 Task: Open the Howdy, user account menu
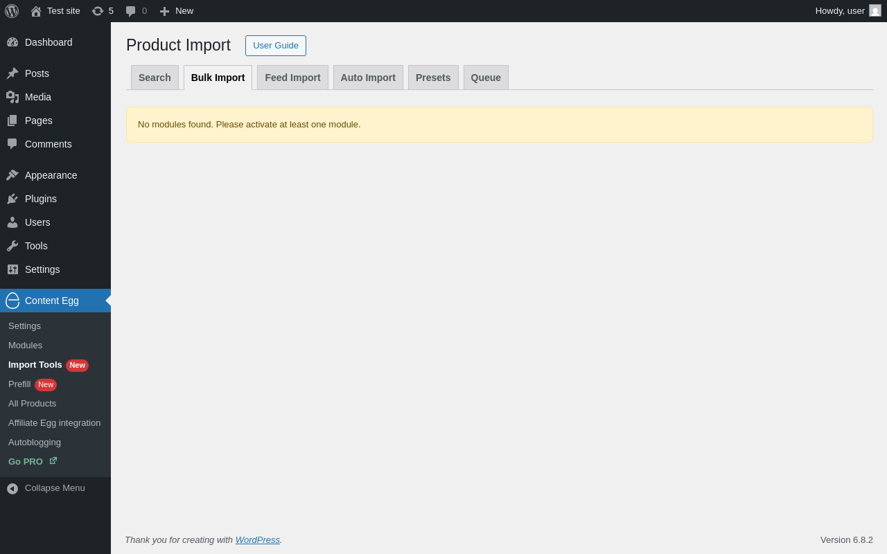click(x=839, y=11)
